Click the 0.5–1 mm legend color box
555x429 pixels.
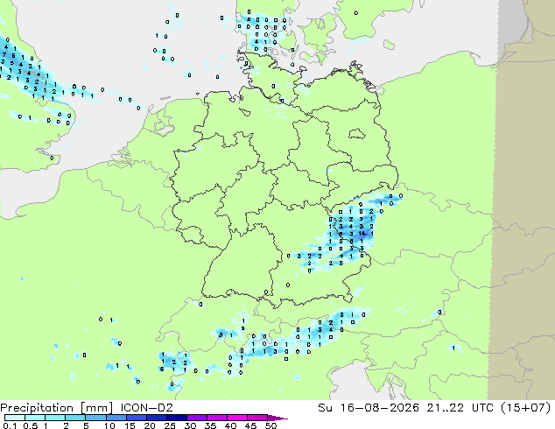pos(35,418)
